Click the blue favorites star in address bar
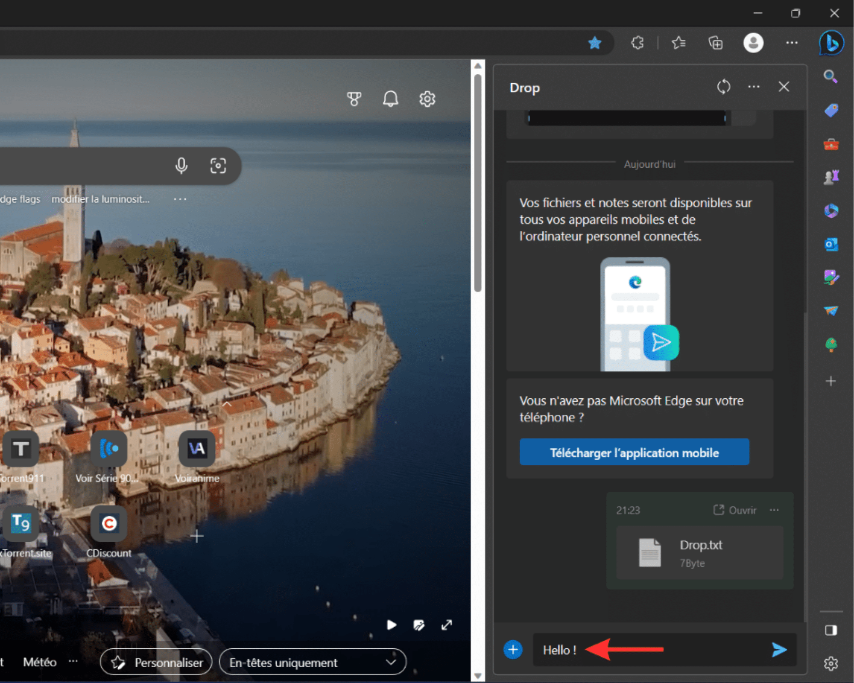This screenshot has height=683, width=854. tap(594, 43)
